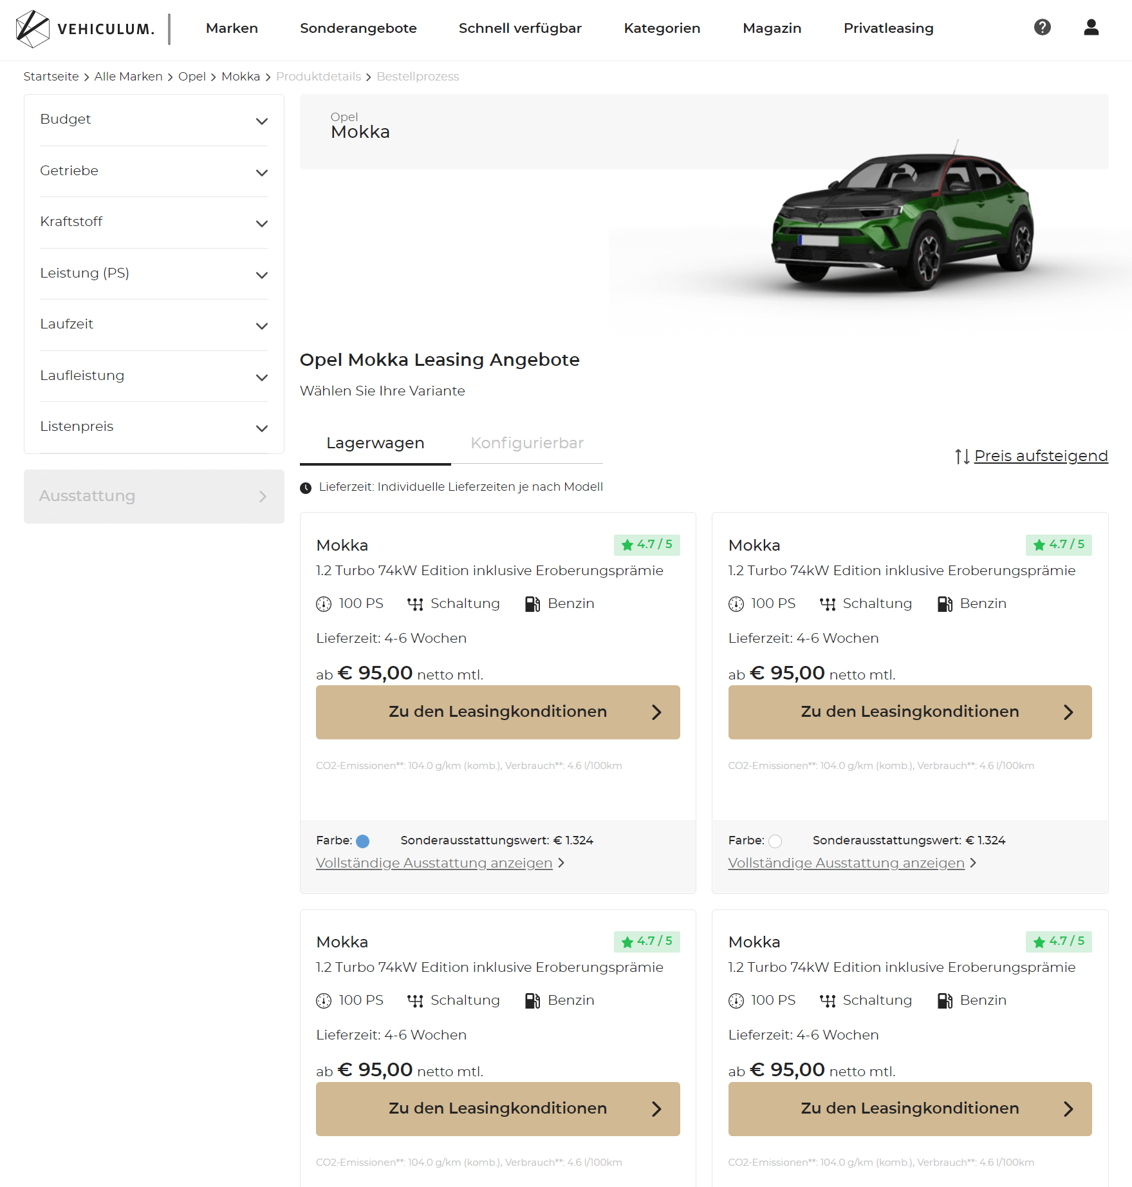Screen dimensions: 1132x1187
Task: Open the Sonderangebote menu item
Action: click(x=358, y=28)
